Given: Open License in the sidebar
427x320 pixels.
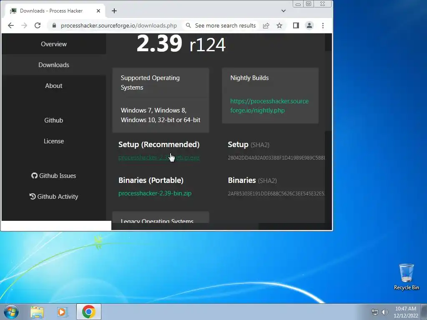Looking at the screenshot, I should (x=54, y=141).
